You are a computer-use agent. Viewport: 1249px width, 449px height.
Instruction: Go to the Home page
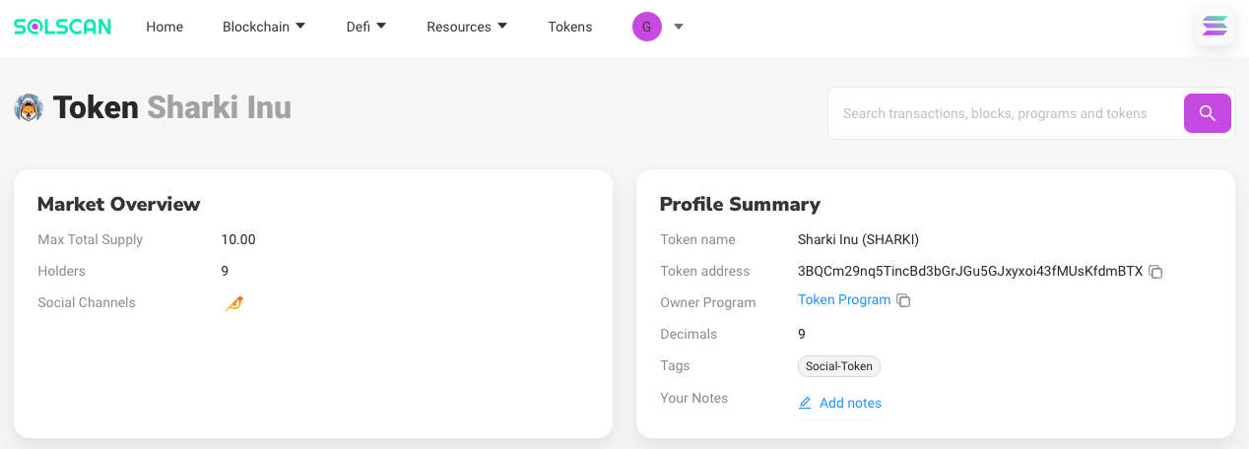tap(164, 27)
